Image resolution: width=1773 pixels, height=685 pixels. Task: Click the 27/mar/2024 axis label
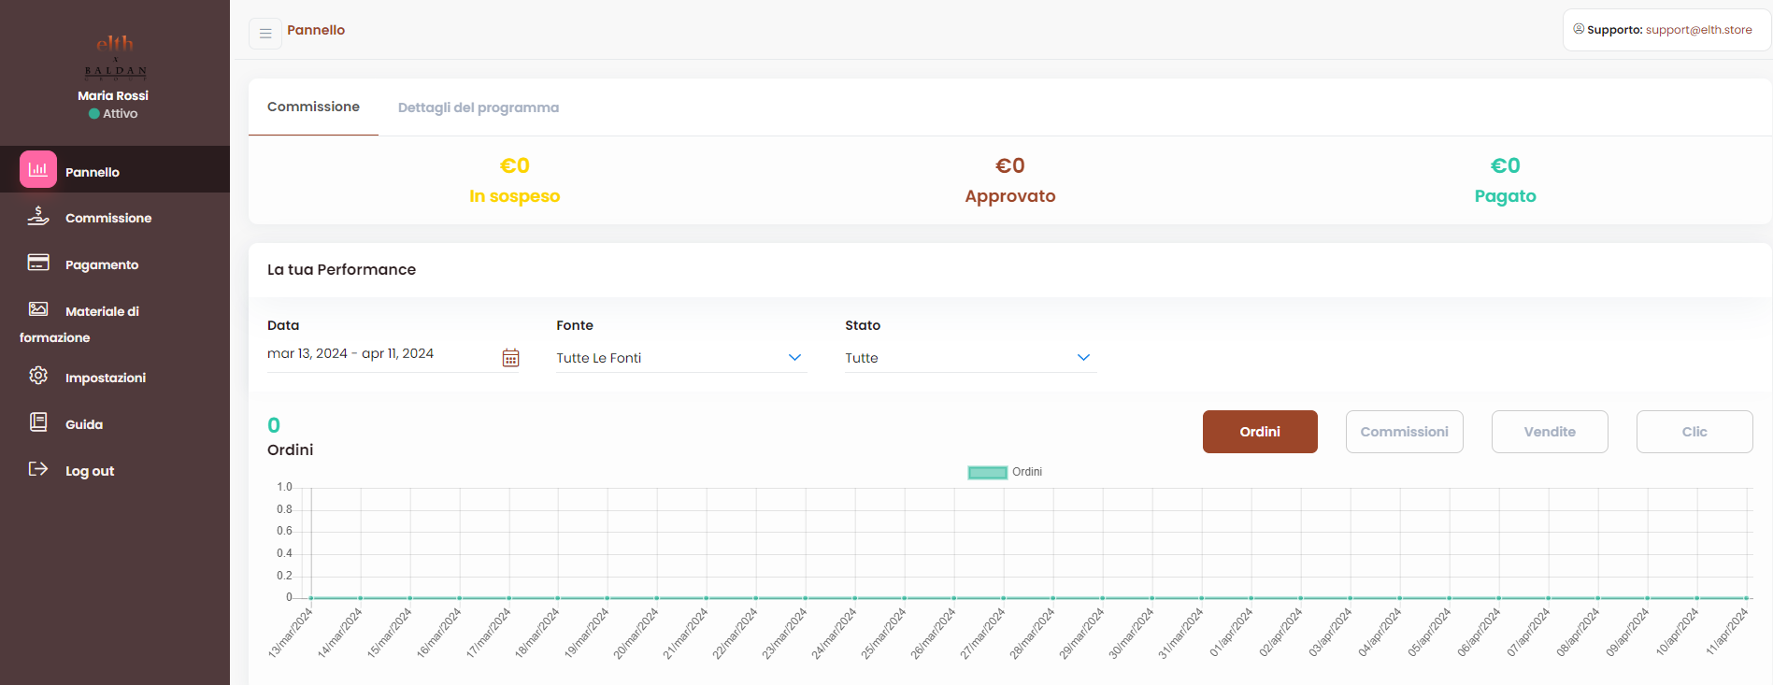[983, 633]
